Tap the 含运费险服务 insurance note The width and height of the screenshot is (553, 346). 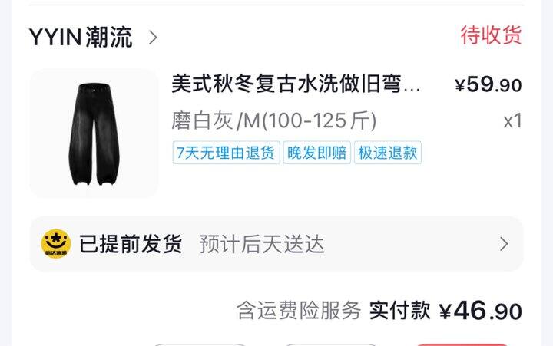coord(299,311)
